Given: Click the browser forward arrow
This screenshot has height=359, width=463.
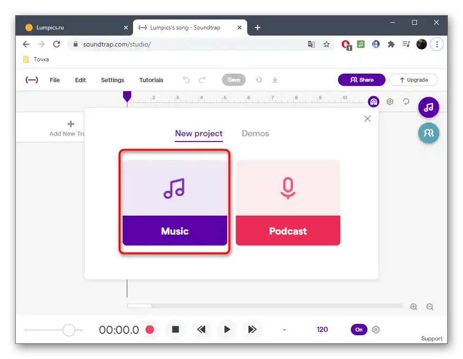Looking at the screenshot, I should pyautogui.click(x=41, y=44).
